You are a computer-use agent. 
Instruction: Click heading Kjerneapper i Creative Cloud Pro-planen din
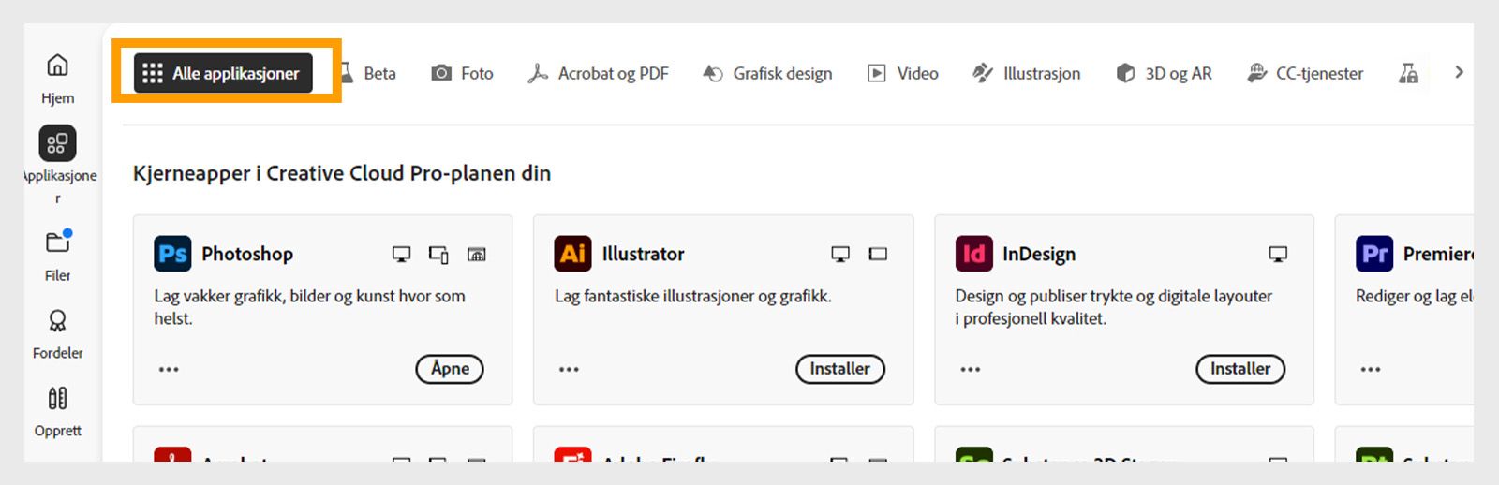tap(342, 173)
